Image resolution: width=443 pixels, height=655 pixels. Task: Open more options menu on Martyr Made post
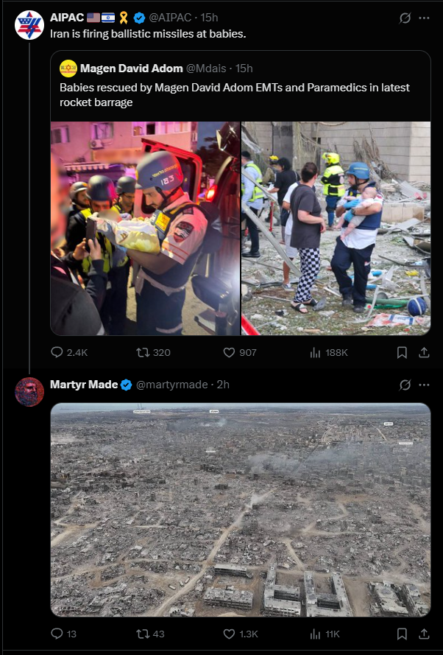(424, 385)
